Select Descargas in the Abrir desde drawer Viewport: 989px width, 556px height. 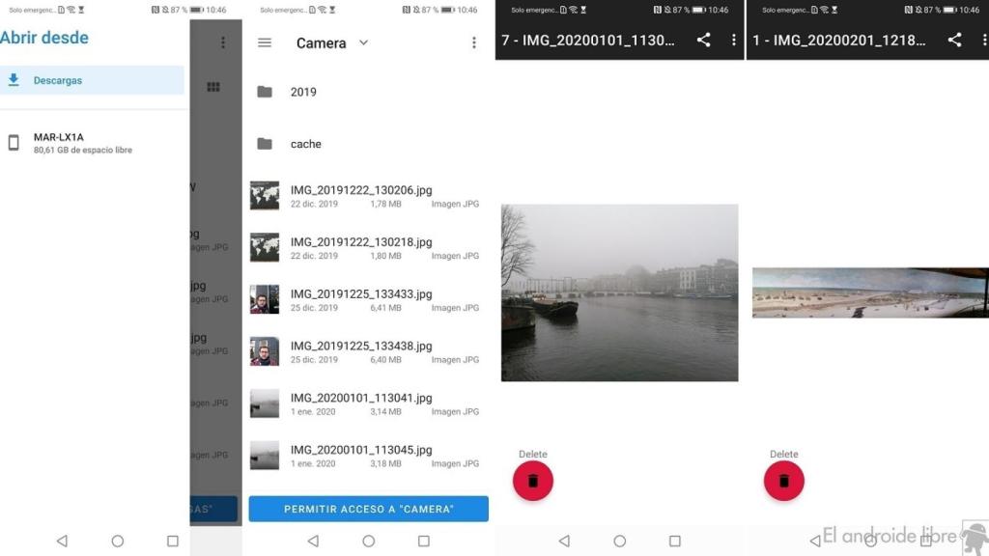[x=93, y=80]
